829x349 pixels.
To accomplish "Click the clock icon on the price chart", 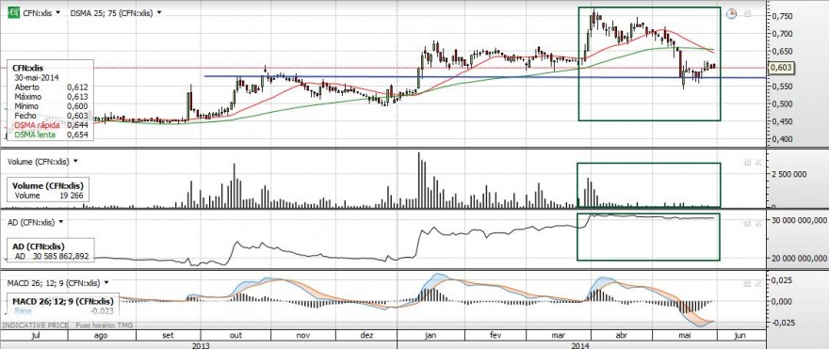I will pyautogui.click(x=732, y=14).
